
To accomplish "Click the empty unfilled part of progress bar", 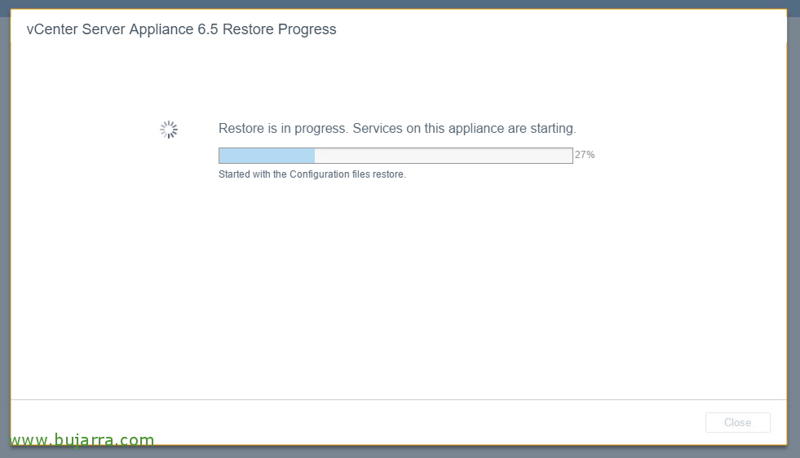I will coord(444,156).
